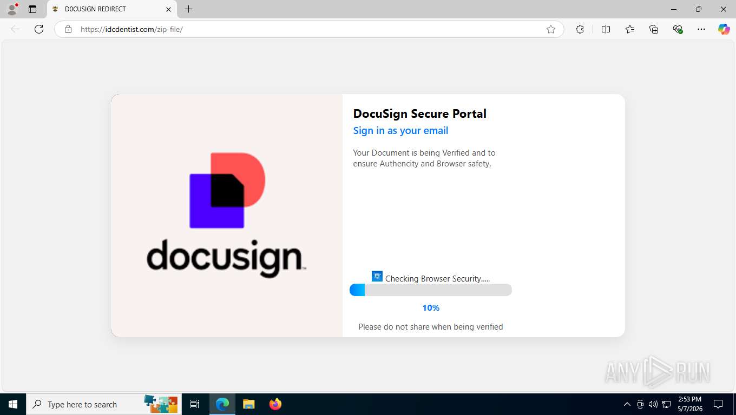The image size is (736, 415).
Task: Reload the page with refresh icon
Action: click(39, 29)
